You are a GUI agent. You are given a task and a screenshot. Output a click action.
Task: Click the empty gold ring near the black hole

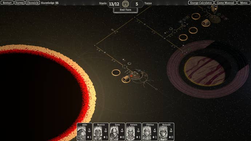coord(116,73)
